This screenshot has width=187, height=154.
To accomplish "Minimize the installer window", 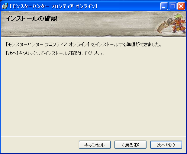I will click(164, 6).
